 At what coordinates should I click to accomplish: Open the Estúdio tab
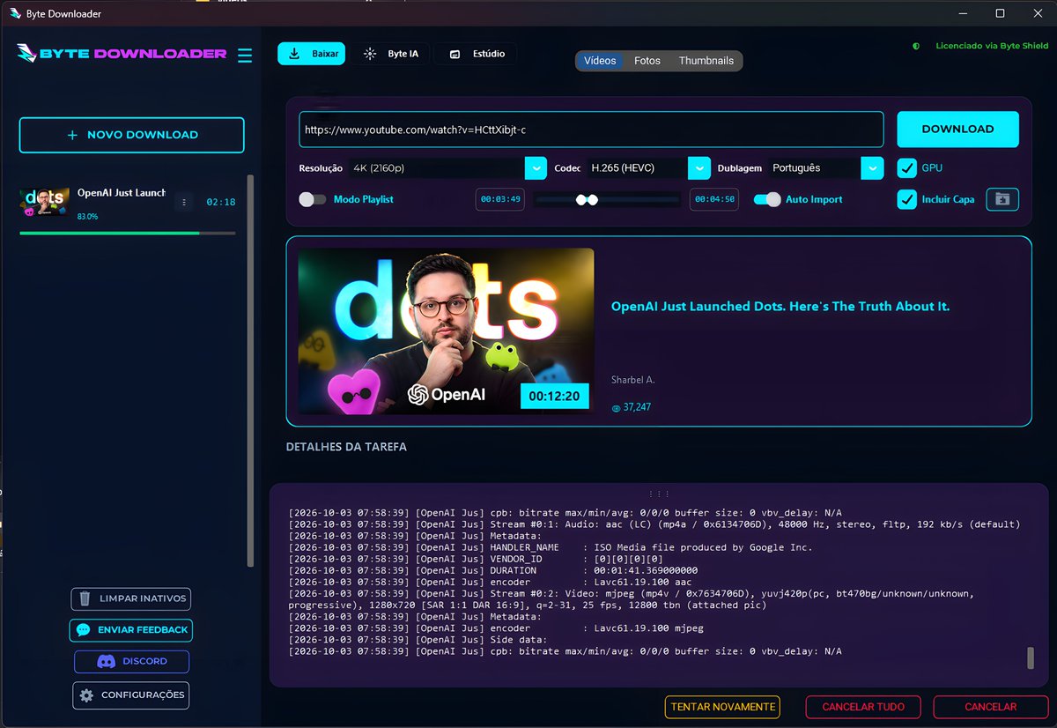(477, 54)
